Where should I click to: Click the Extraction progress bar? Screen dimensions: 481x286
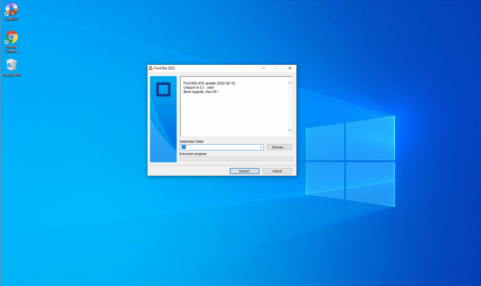pyautogui.click(x=236, y=159)
